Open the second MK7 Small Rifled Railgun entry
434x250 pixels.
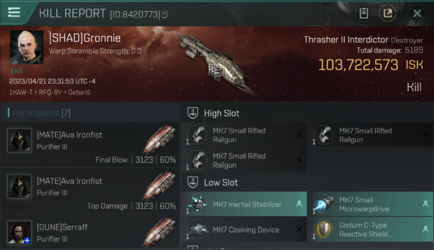371,135
